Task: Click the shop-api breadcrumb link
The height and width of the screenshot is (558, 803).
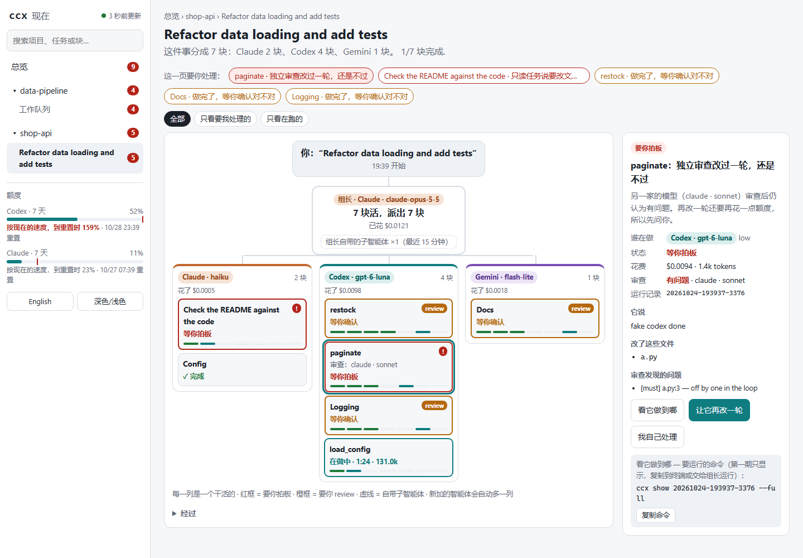Action: [x=200, y=16]
